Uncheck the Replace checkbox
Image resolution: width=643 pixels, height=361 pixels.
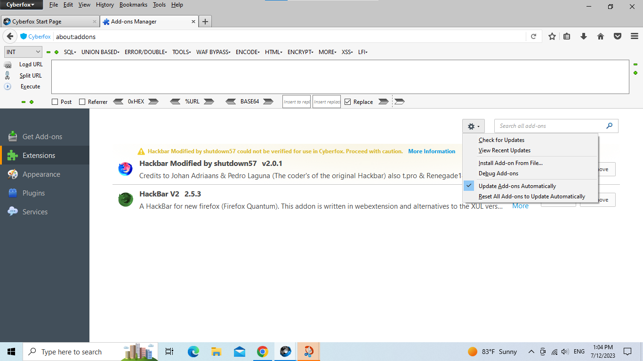pyautogui.click(x=348, y=102)
